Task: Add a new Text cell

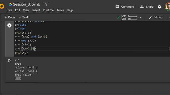Action: pyautogui.click(x=23, y=17)
